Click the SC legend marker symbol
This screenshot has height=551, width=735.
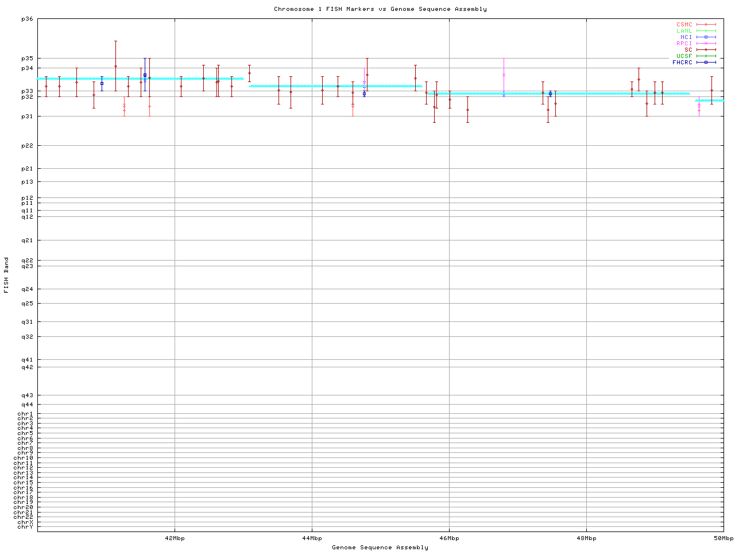tap(706, 50)
